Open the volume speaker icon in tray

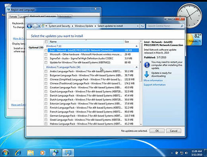click(186, 153)
